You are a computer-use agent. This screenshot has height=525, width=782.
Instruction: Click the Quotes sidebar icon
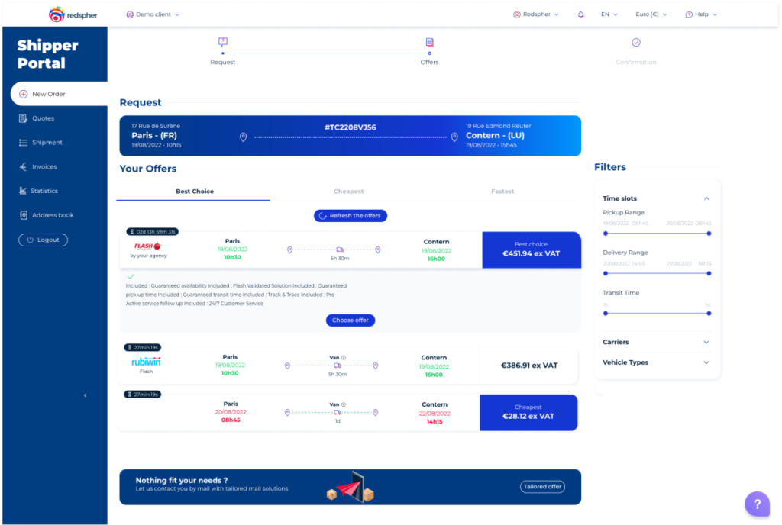click(x=23, y=118)
